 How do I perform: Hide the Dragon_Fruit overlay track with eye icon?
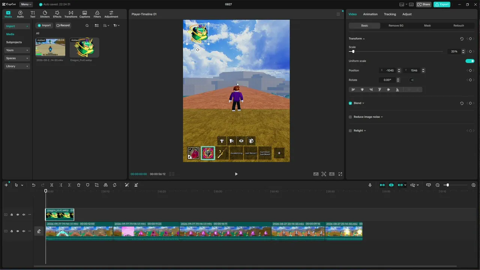click(18, 214)
